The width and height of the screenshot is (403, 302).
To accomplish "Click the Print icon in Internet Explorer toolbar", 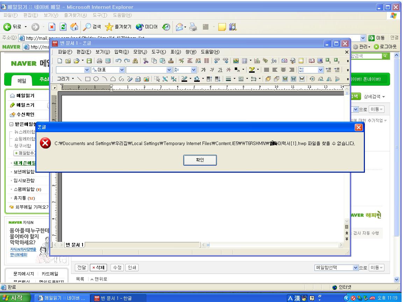I will click(193, 27).
